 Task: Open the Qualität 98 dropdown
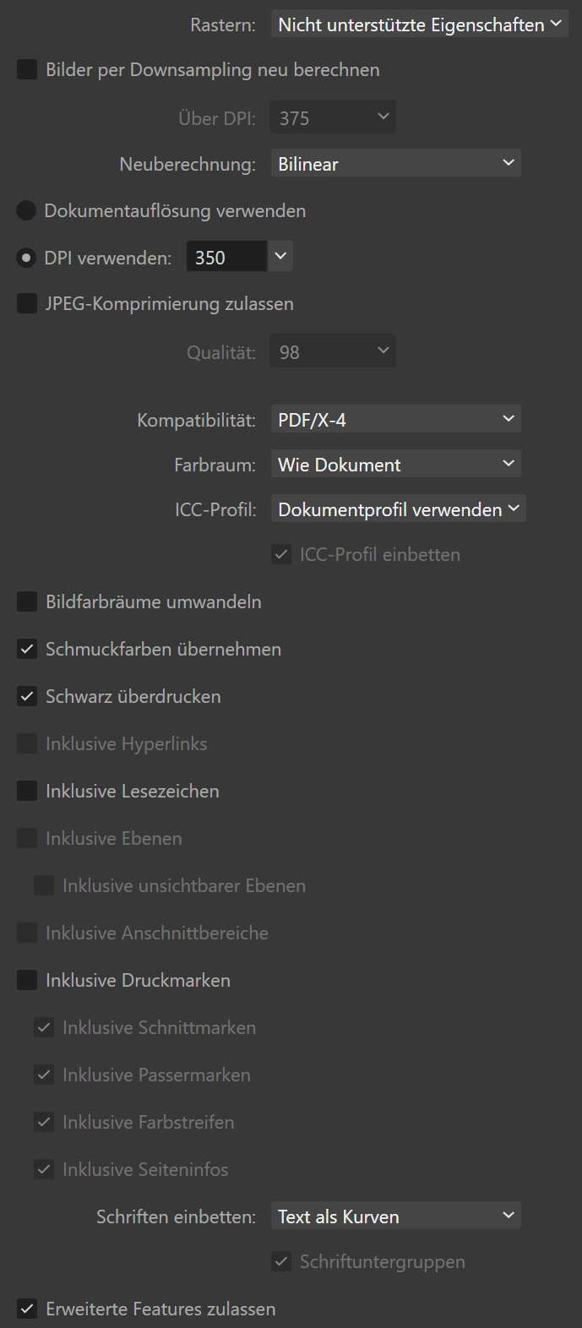click(x=333, y=351)
